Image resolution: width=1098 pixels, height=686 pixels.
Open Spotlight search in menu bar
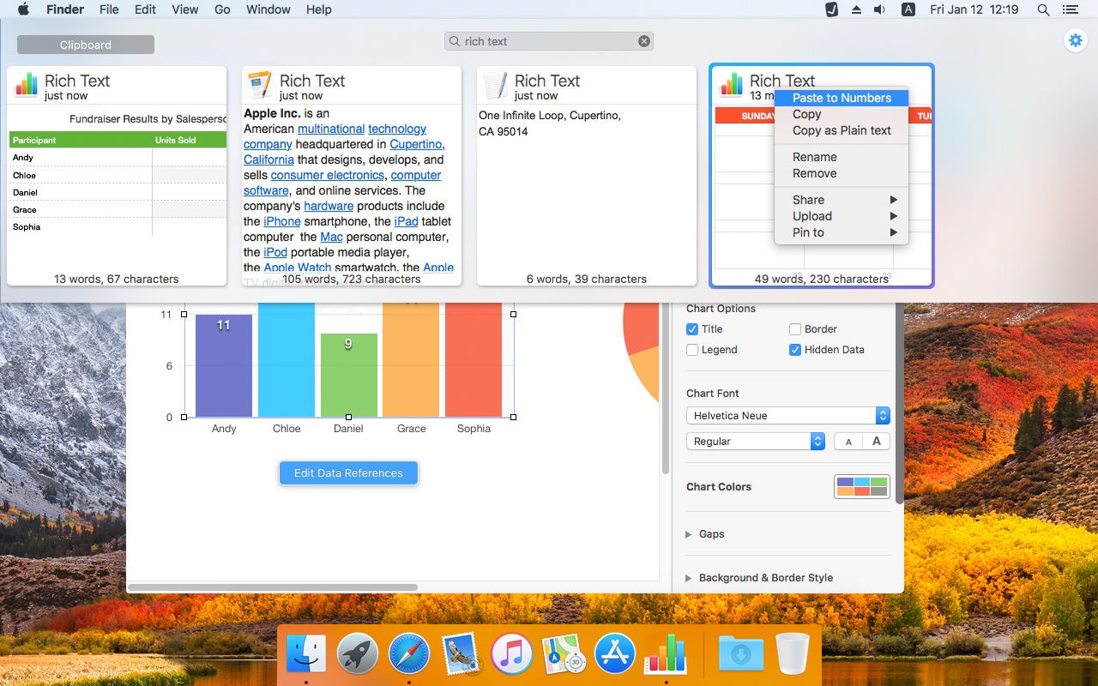pos(1043,9)
